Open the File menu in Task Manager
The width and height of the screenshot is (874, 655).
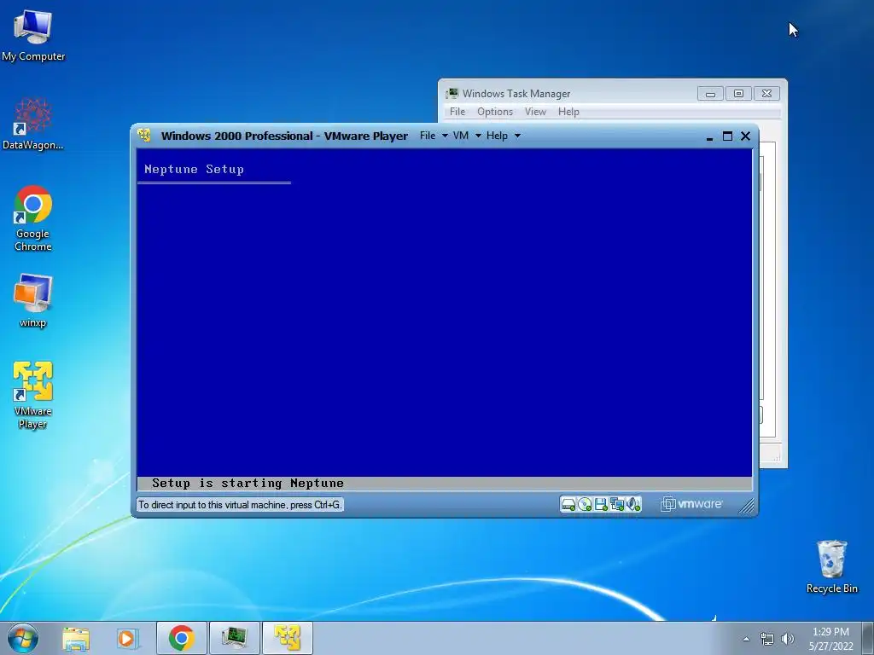[457, 112]
